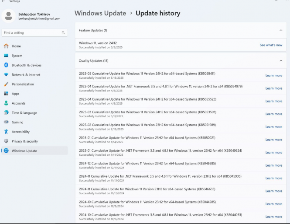Click Bekhzodjon Tokhirov account name
This screenshot has width=290, height=224.
(34, 14)
